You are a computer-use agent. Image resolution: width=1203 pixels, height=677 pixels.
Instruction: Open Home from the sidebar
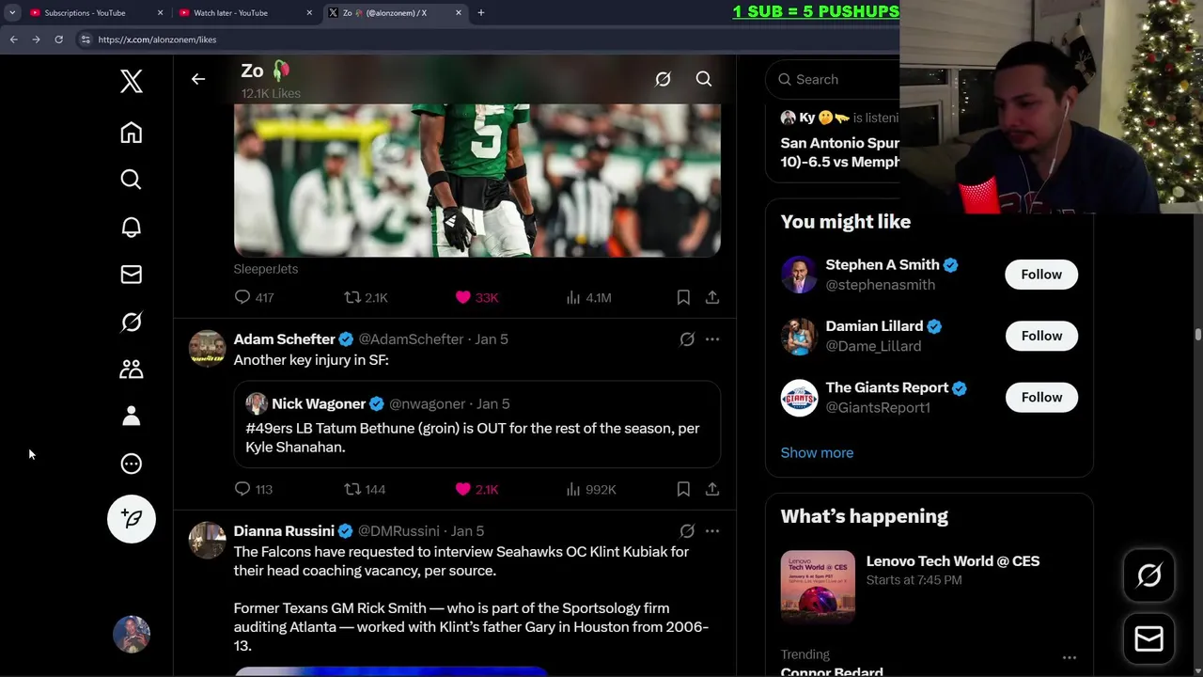132,133
